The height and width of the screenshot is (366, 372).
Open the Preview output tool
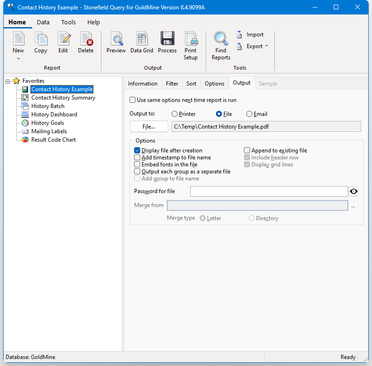click(x=116, y=38)
